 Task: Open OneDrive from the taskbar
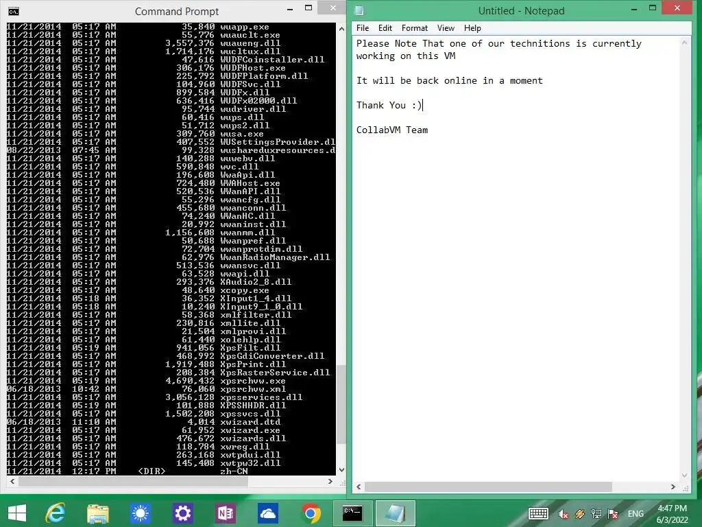(x=268, y=513)
